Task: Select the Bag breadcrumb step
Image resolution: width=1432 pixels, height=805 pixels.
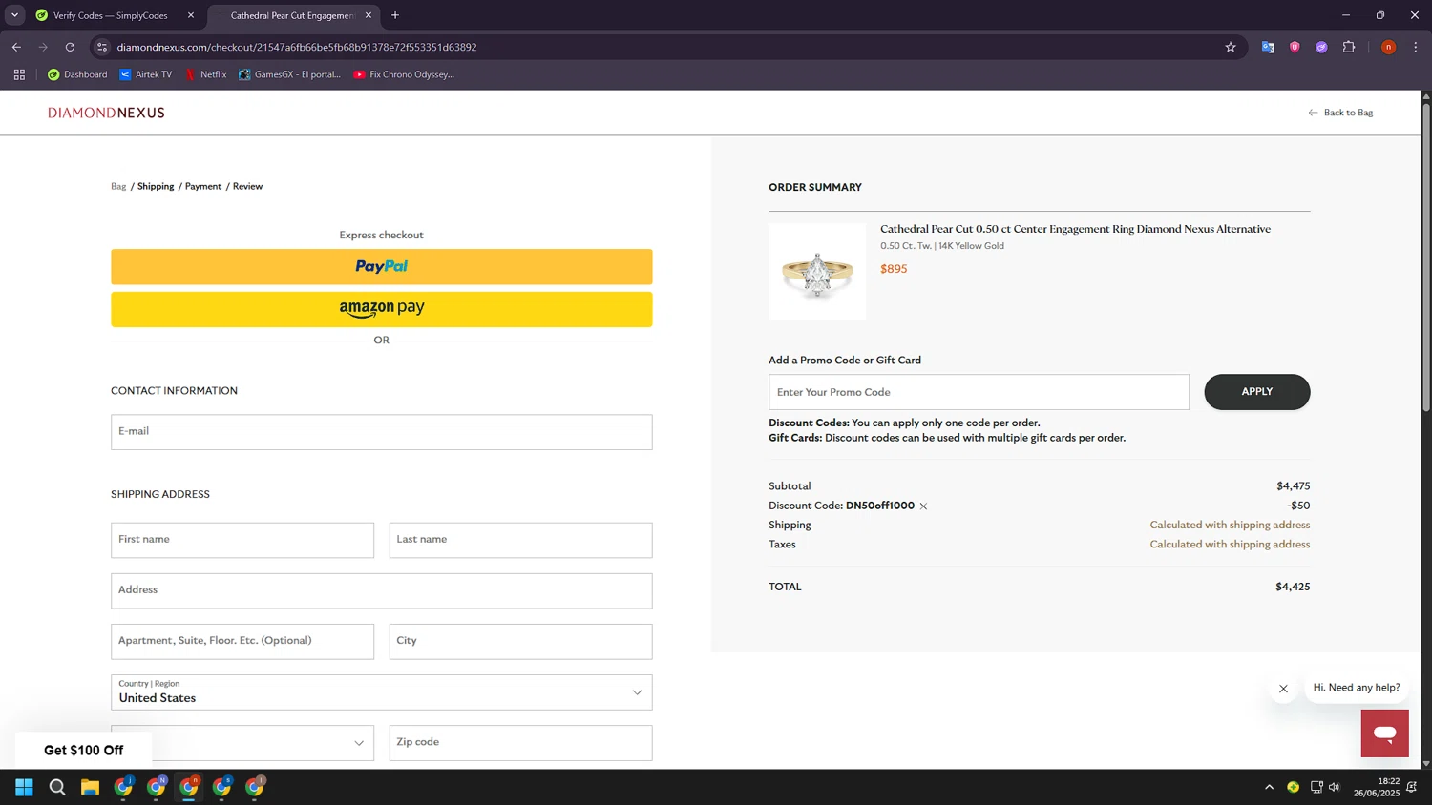Action: click(x=118, y=186)
